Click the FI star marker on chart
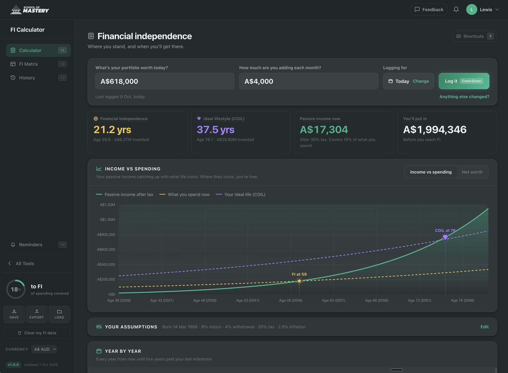The width and height of the screenshot is (508, 373). click(x=299, y=281)
